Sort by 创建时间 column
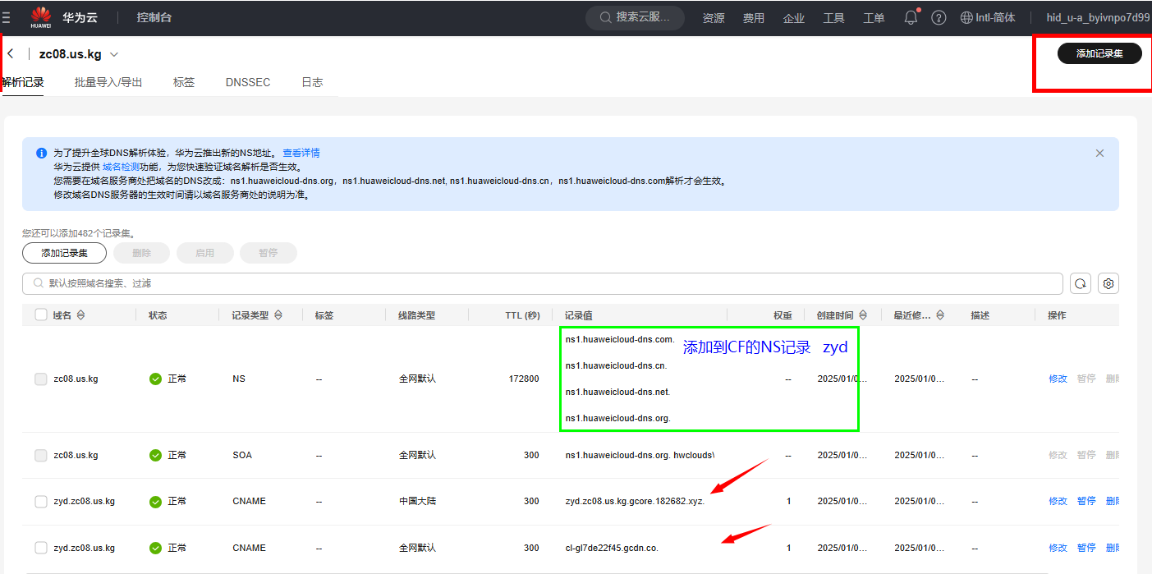1152x574 pixels. 863,315
